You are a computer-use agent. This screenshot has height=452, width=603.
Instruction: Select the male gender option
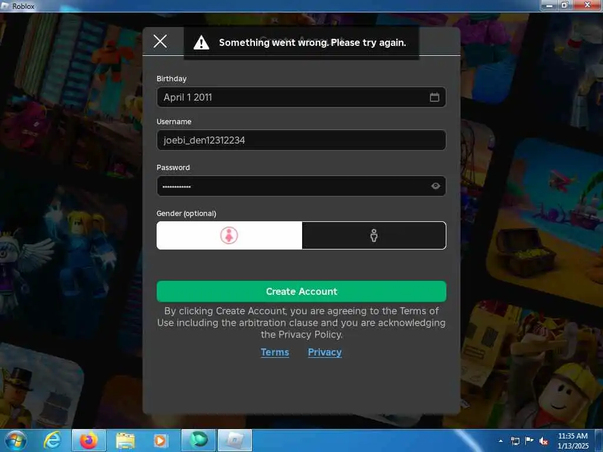pos(374,235)
